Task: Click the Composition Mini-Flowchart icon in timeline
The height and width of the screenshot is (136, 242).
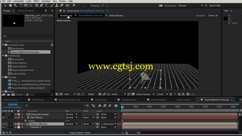Action: click(x=87, y=105)
